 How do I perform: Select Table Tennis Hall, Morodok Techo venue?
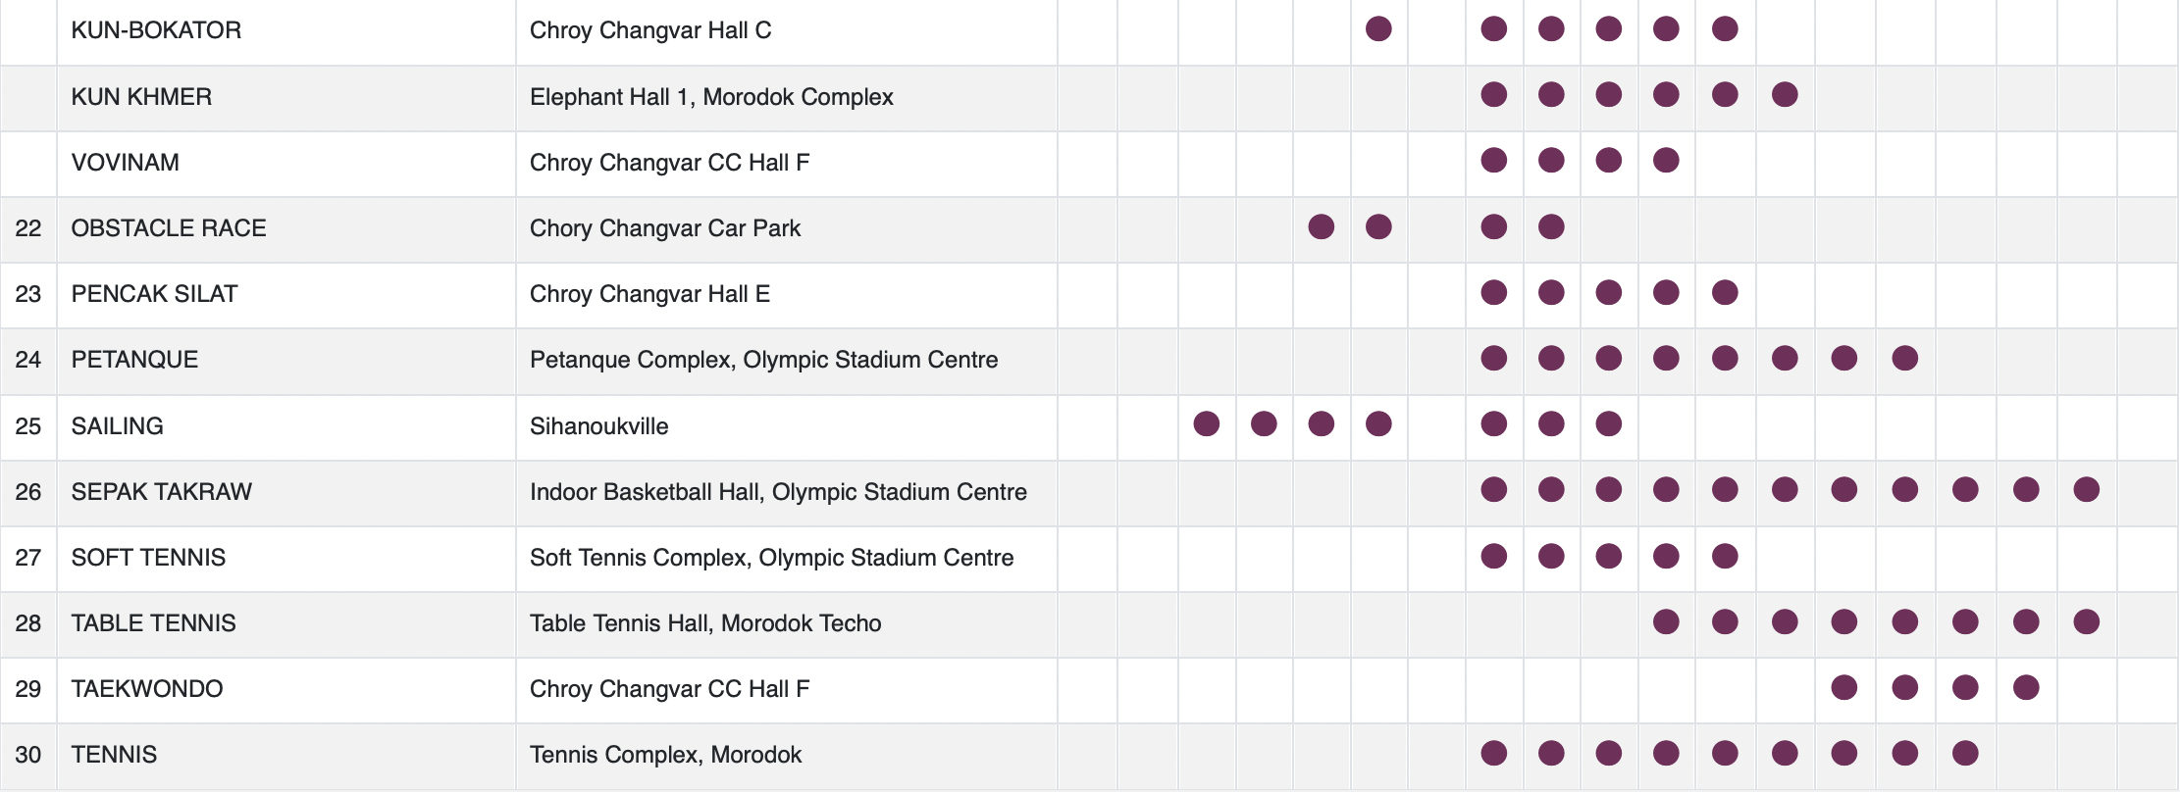point(705,623)
